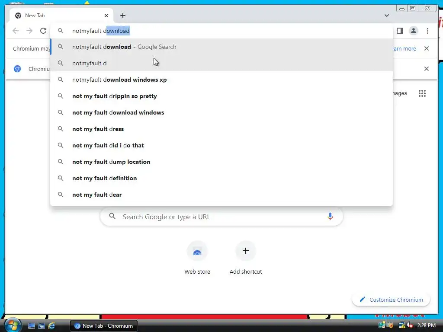Viewport: 443px width, 332px height.
Task: Select 'not my fault did i do that'
Action: point(221,145)
